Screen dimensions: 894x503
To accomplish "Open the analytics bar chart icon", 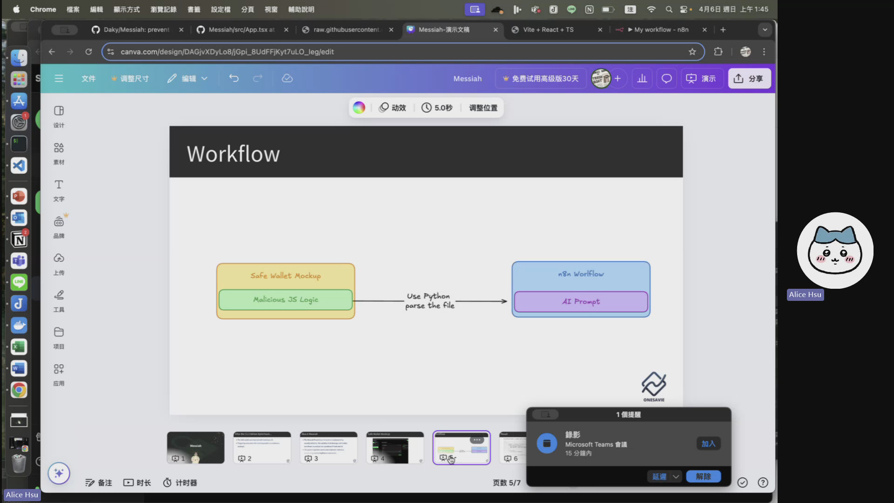I will point(642,79).
